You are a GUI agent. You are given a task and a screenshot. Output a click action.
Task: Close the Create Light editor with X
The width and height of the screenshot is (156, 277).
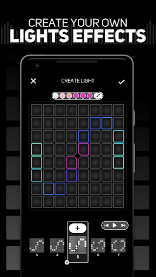(x=33, y=81)
